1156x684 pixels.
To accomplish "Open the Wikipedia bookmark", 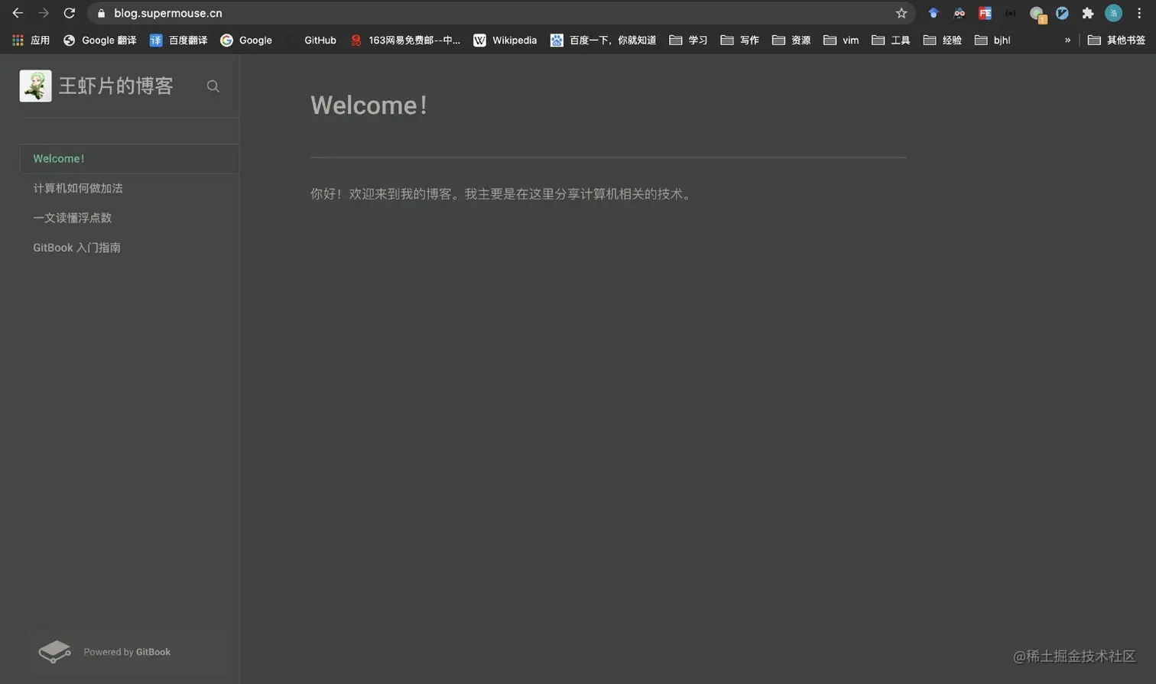I will [x=505, y=40].
